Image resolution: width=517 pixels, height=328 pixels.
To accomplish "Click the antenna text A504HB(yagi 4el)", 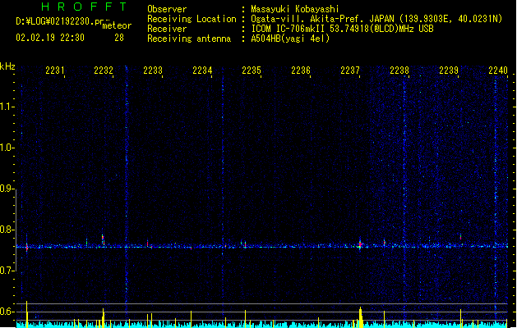I will click(290, 39).
